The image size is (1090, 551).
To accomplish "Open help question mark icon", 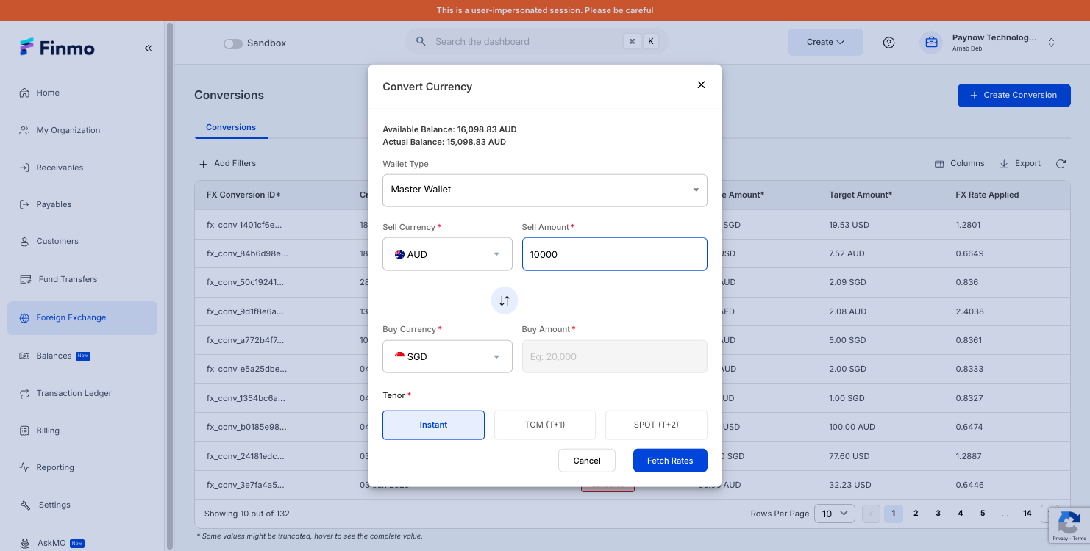I will tap(888, 43).
